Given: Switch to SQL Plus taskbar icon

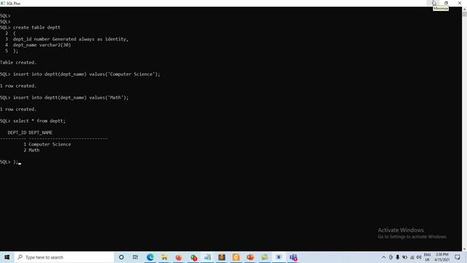Looking at the screenshot, I should [279, 257].
